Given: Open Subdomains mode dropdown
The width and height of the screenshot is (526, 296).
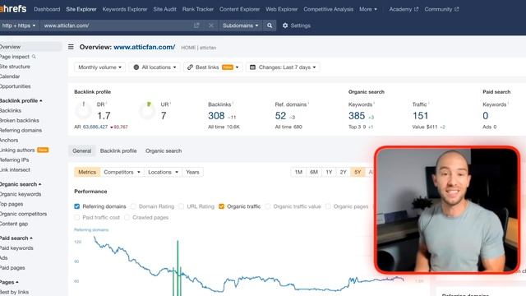Looking at the screenshot, I should (x=241, y=25).
